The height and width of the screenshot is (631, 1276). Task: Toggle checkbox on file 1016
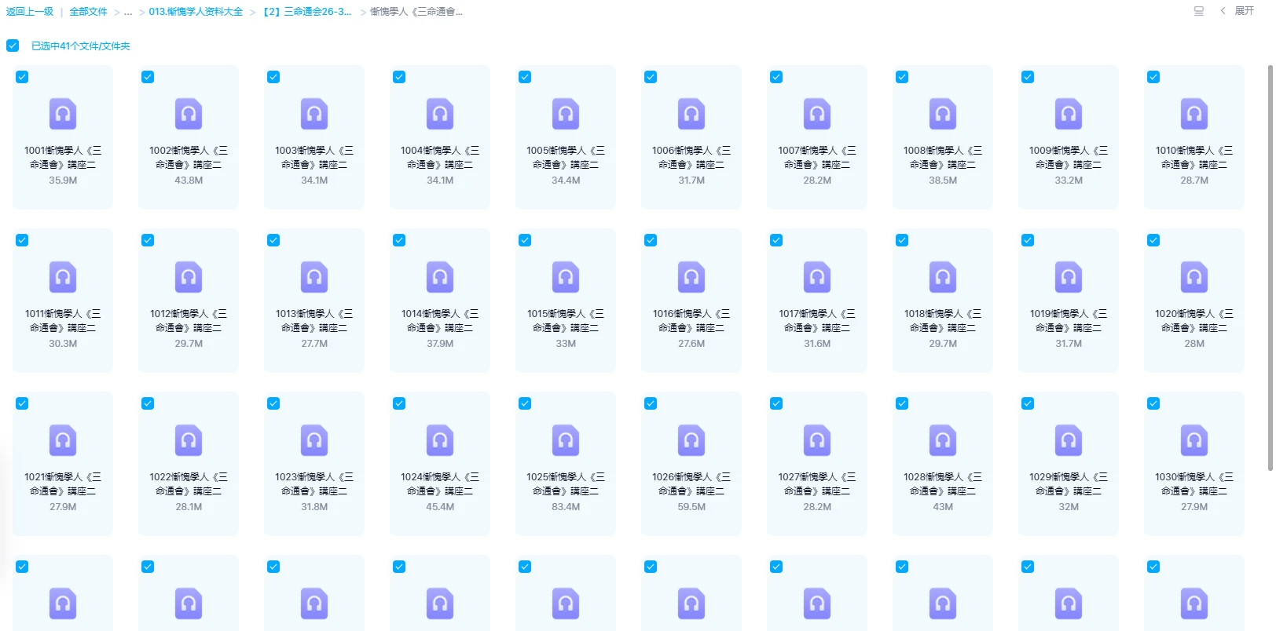click(x=651, y=240)
